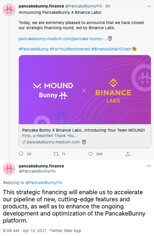Open the #BinanceSmartChain hashtag
154x236 pixels.
(x=111, y=49)
